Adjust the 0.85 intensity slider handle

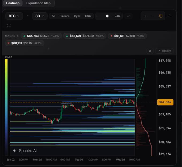click(x=107, y=16)
